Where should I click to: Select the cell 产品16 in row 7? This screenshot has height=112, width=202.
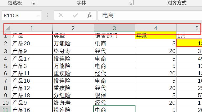click(x=32, y=81)
